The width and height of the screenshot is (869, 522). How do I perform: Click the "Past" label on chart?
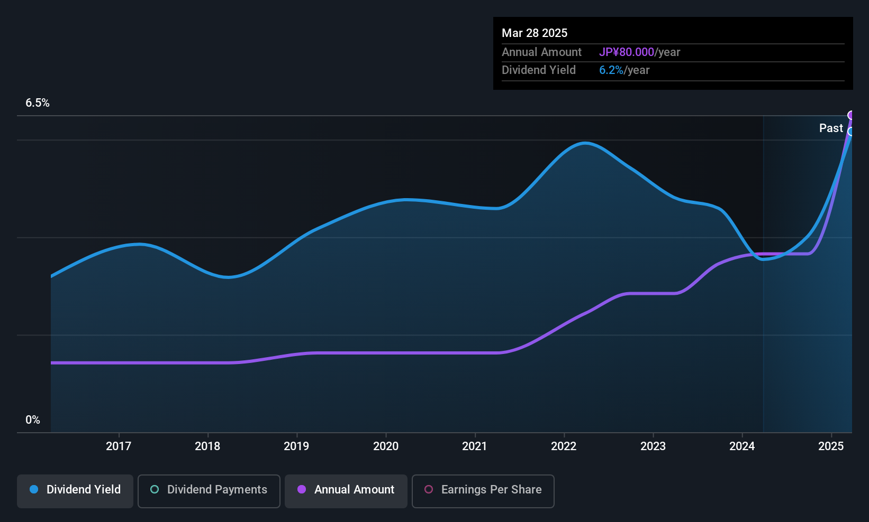(x=831, y=128)
